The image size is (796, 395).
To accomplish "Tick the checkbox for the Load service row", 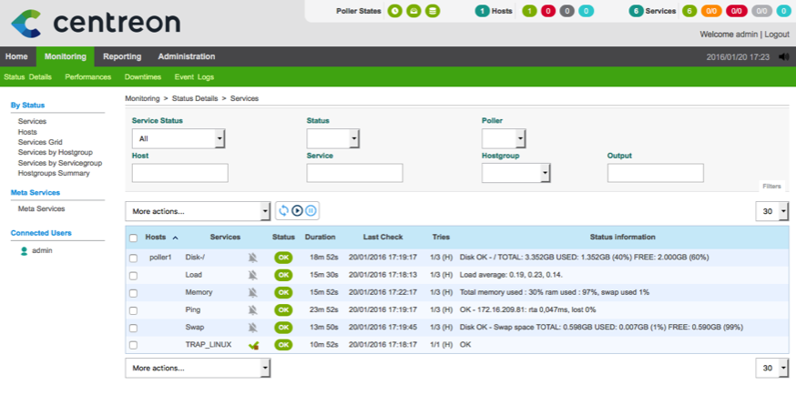I will tap(133, 275).
